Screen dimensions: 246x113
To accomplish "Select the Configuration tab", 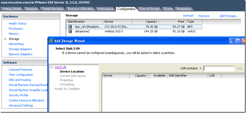I will pyautogui.click(x=126, y=9).
